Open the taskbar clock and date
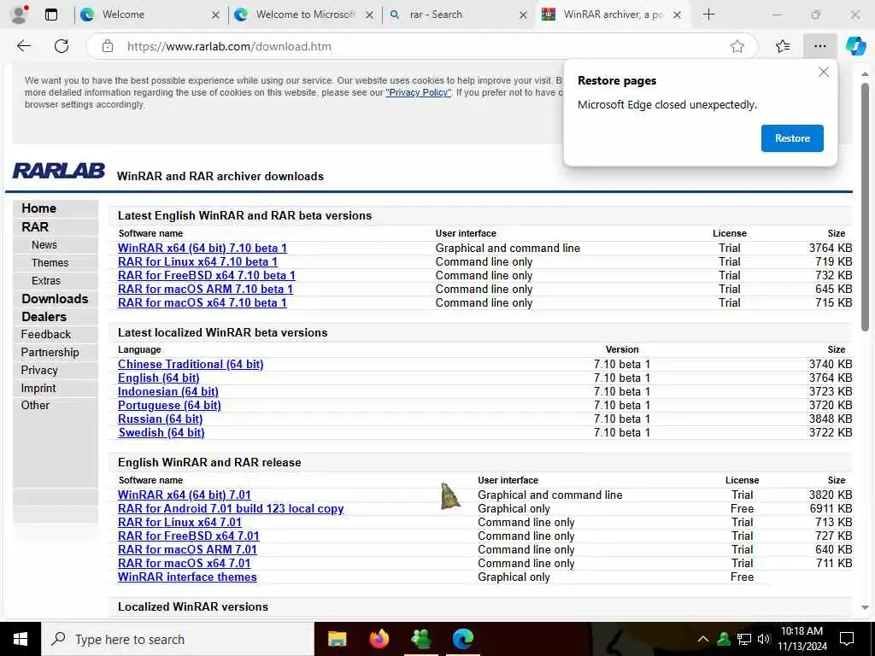The image size is (875, 656). 802,639
